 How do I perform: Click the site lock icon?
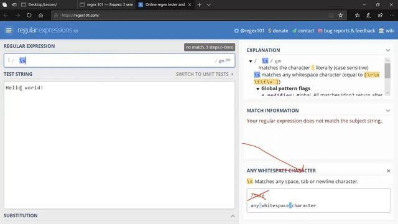[56, 15]
